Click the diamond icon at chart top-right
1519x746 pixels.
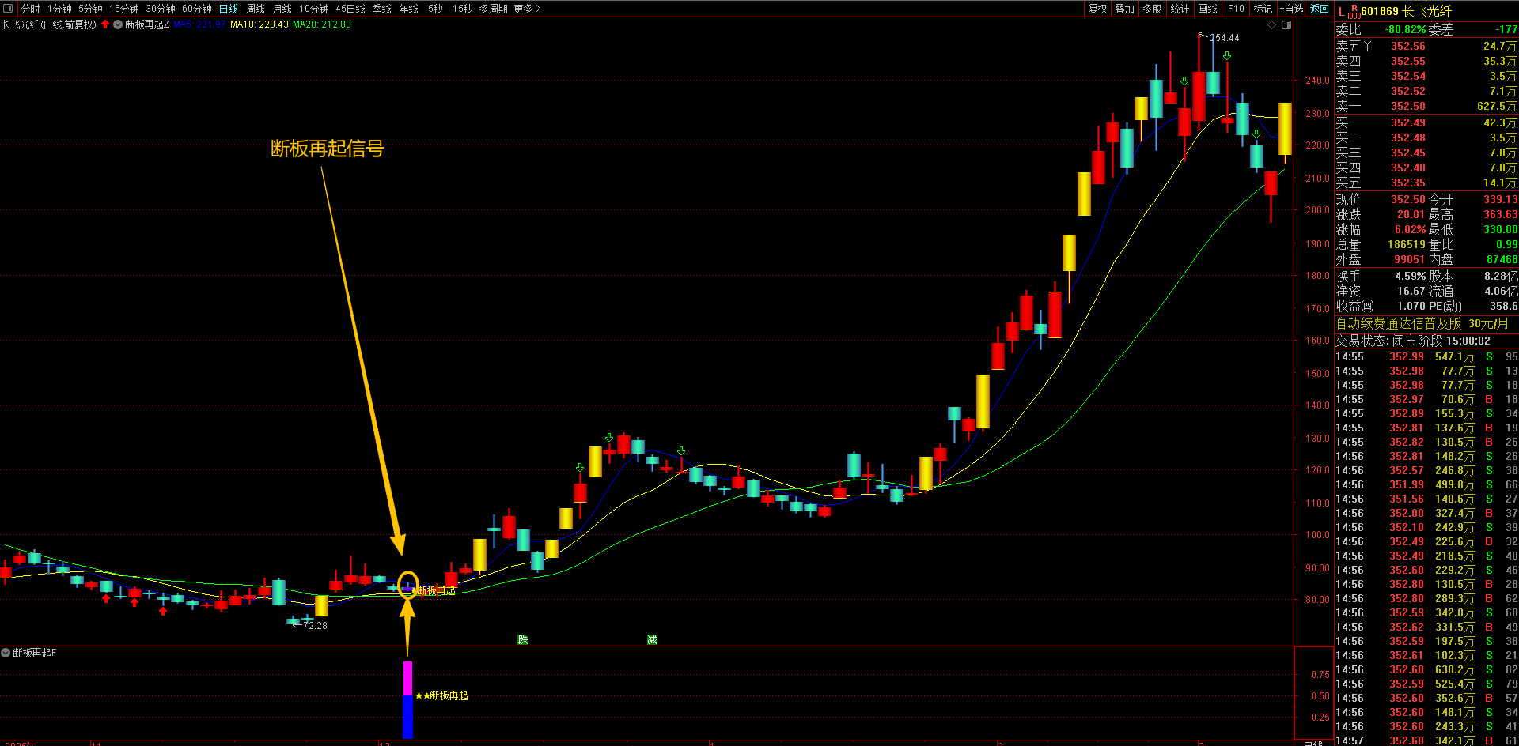(x=1272, y=24)
